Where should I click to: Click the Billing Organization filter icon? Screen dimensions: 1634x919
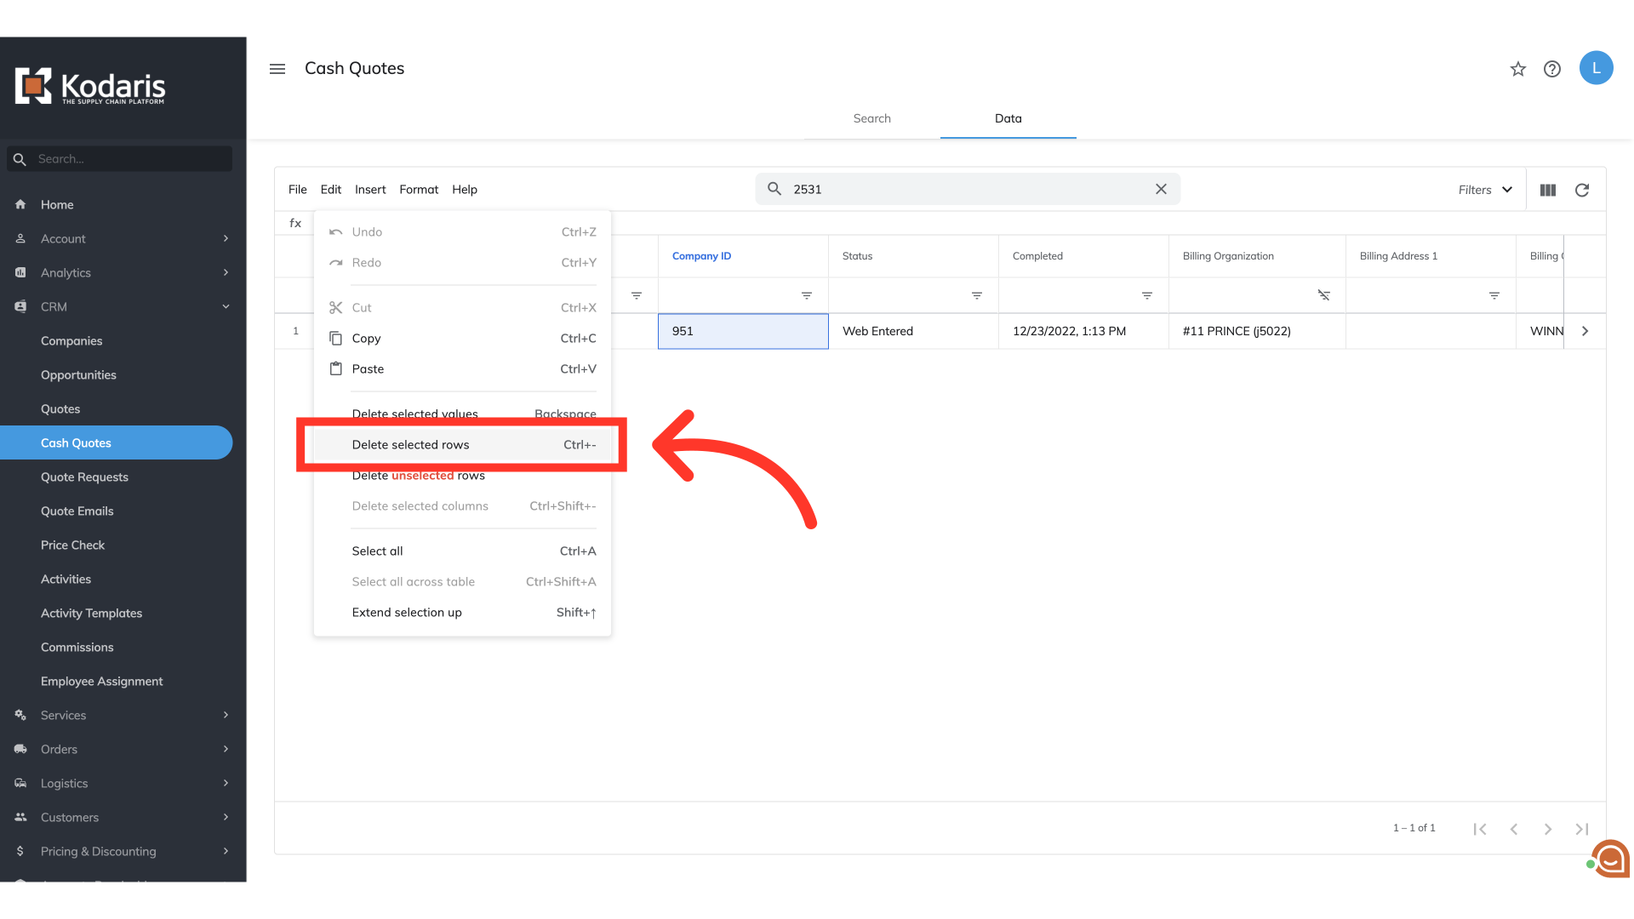click(1324, 295)
